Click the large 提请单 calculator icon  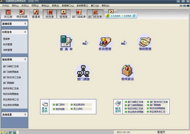66,41
